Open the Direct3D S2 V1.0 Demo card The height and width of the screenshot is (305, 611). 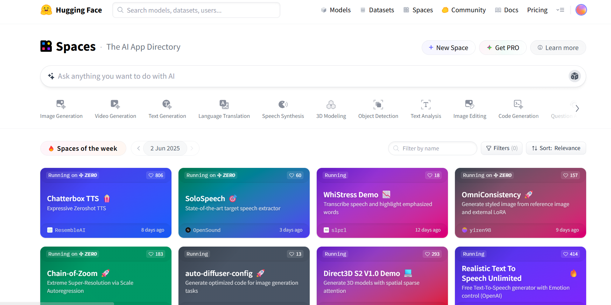pyautogui.click(x=382, y=276)
